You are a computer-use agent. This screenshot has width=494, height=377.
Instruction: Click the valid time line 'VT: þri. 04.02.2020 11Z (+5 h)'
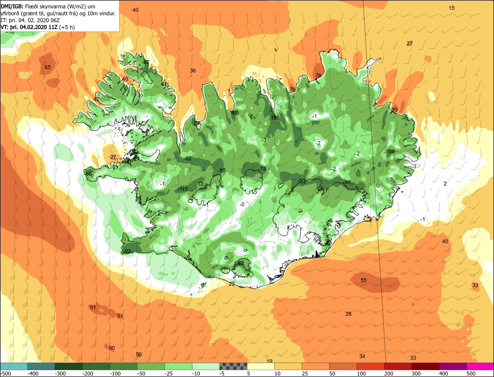click(x=38, y=27)
